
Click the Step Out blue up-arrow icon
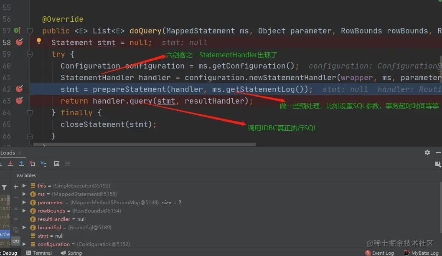click(21, 164)
